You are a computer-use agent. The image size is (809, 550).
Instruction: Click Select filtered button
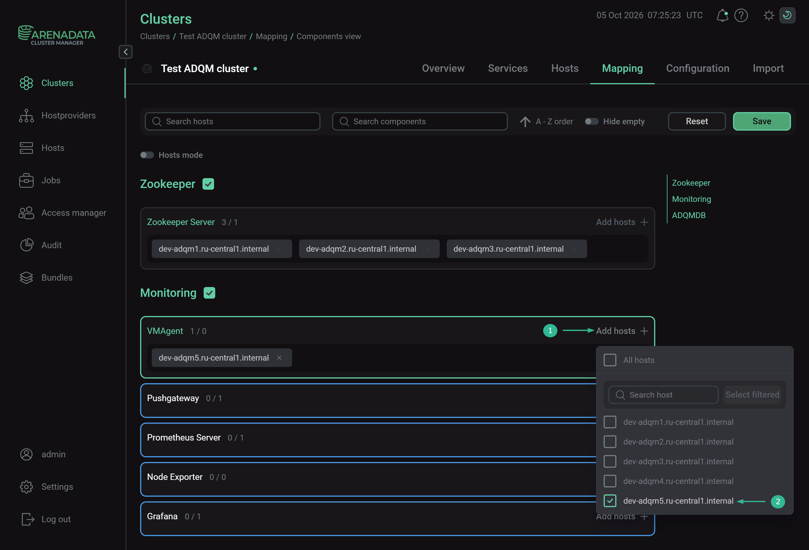[752, 394]
